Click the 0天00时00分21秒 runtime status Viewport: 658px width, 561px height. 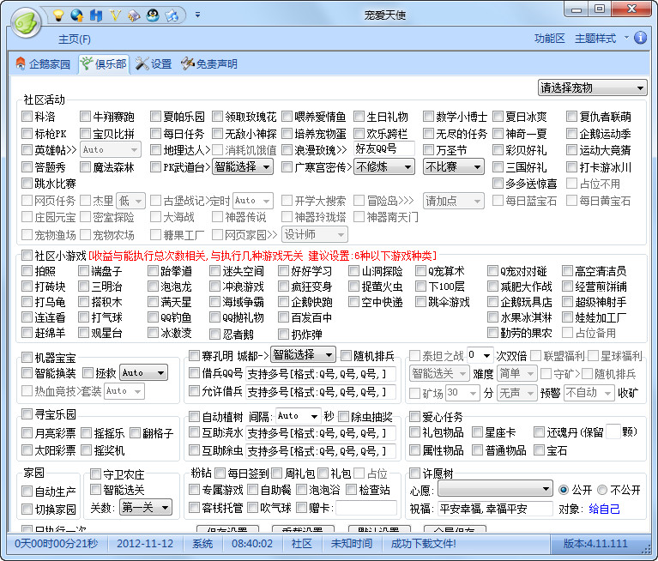click(x=57, y=544)
